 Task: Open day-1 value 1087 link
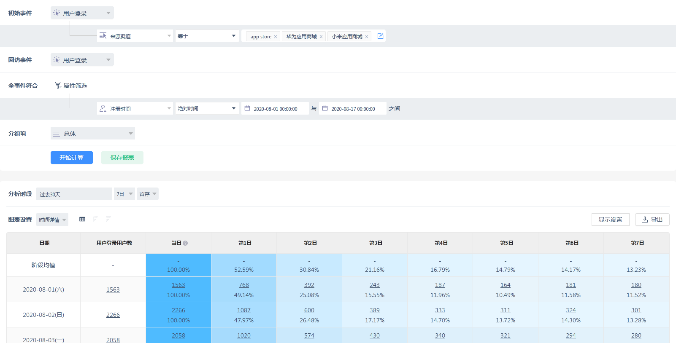pyautogui.click(x=244, y=310)
